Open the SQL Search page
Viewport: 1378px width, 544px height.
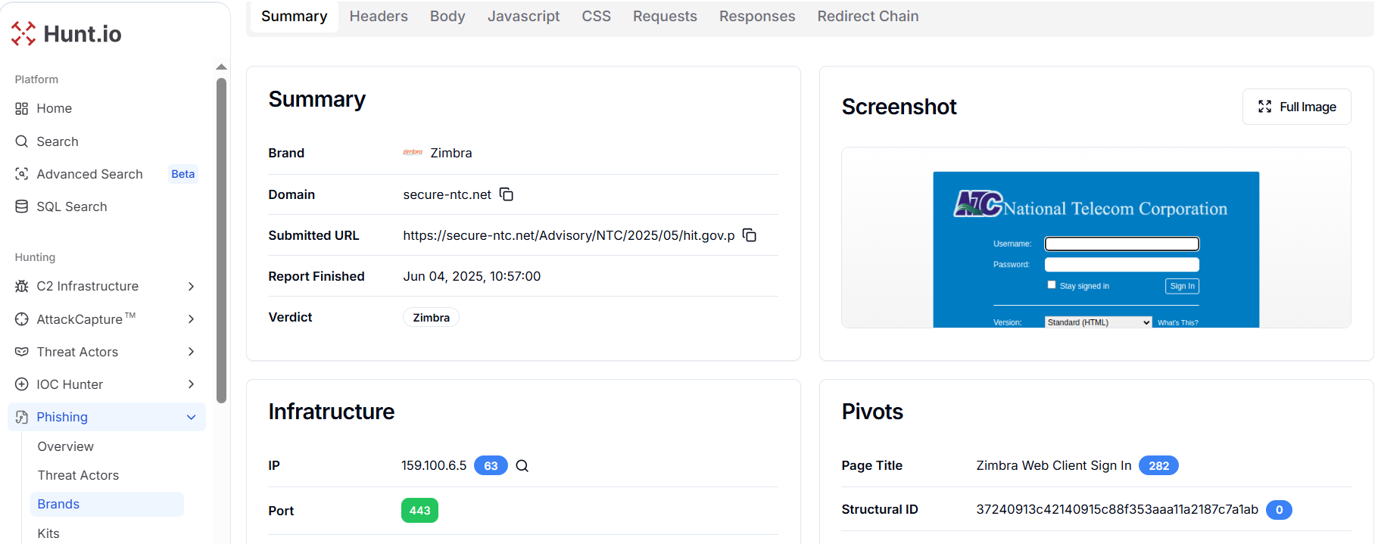(x=71, y=207)
